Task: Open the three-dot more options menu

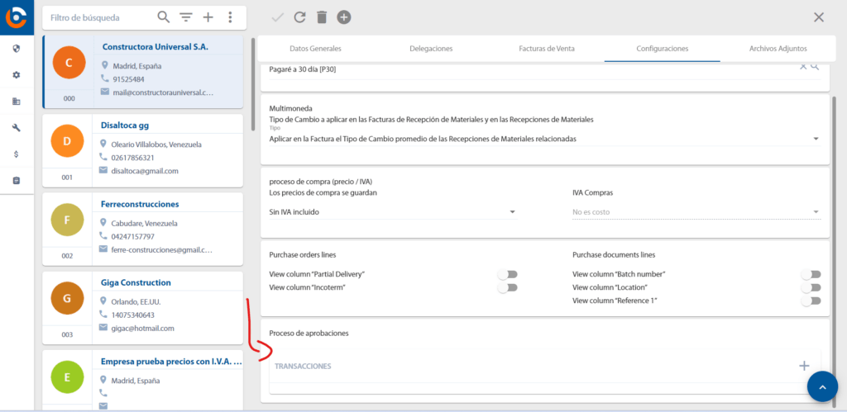Action: 230,17
